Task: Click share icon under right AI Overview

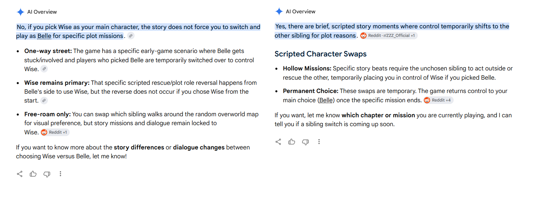Action: coord(278,142)
